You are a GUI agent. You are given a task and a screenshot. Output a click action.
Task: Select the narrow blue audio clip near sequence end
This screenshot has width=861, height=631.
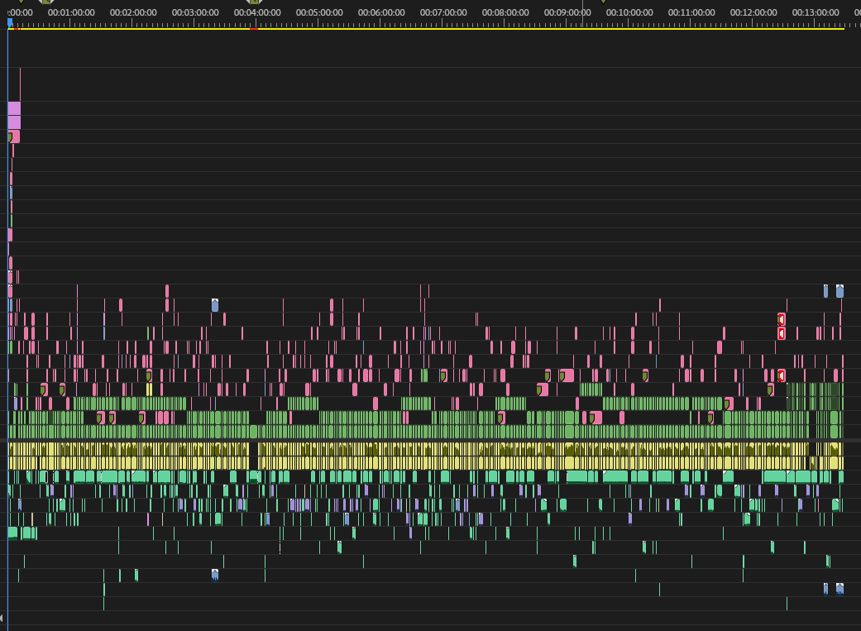(x=826, y=589)
